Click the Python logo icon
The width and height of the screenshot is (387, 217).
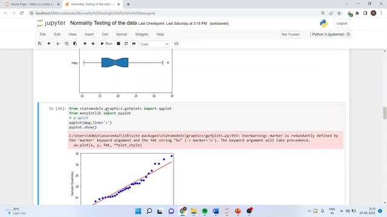point(324,24)
